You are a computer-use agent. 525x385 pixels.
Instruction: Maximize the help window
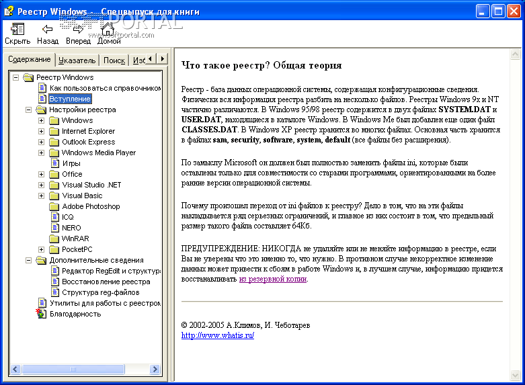click(x=498, y=11)
